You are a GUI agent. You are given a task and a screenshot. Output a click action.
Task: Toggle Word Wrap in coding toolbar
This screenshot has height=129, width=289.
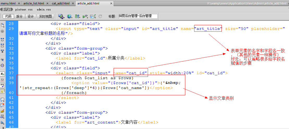tap(2, 85)
